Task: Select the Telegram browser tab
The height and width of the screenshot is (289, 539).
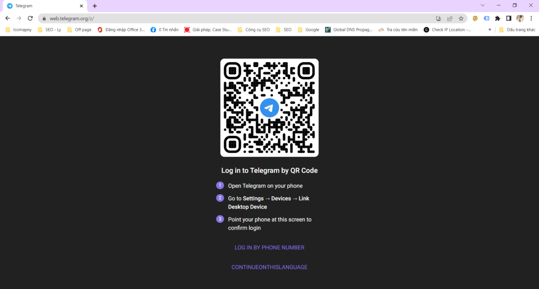Action: [x=44, y=6]
